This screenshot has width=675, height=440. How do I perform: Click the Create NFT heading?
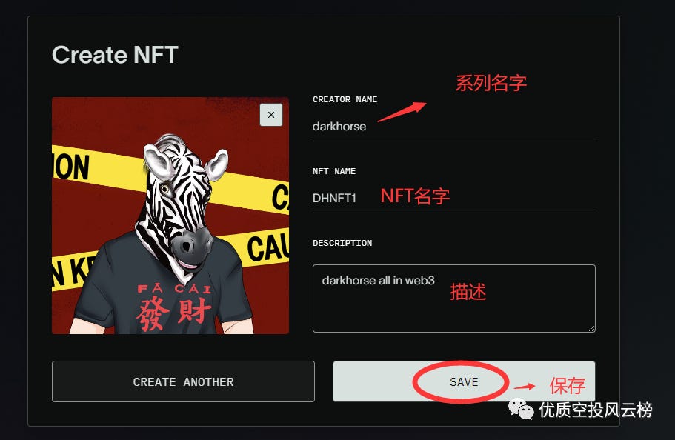click(115, 55)
